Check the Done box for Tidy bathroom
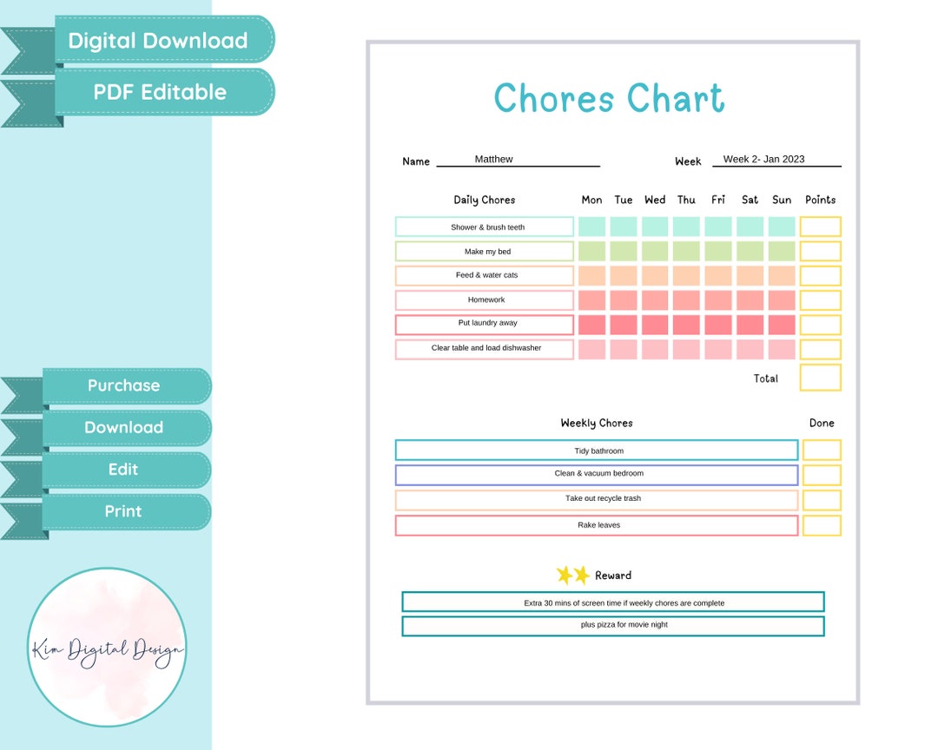Image resolution: width=938 pixels, height=750 pixels. pyautogui.click(x=821, y=450)
